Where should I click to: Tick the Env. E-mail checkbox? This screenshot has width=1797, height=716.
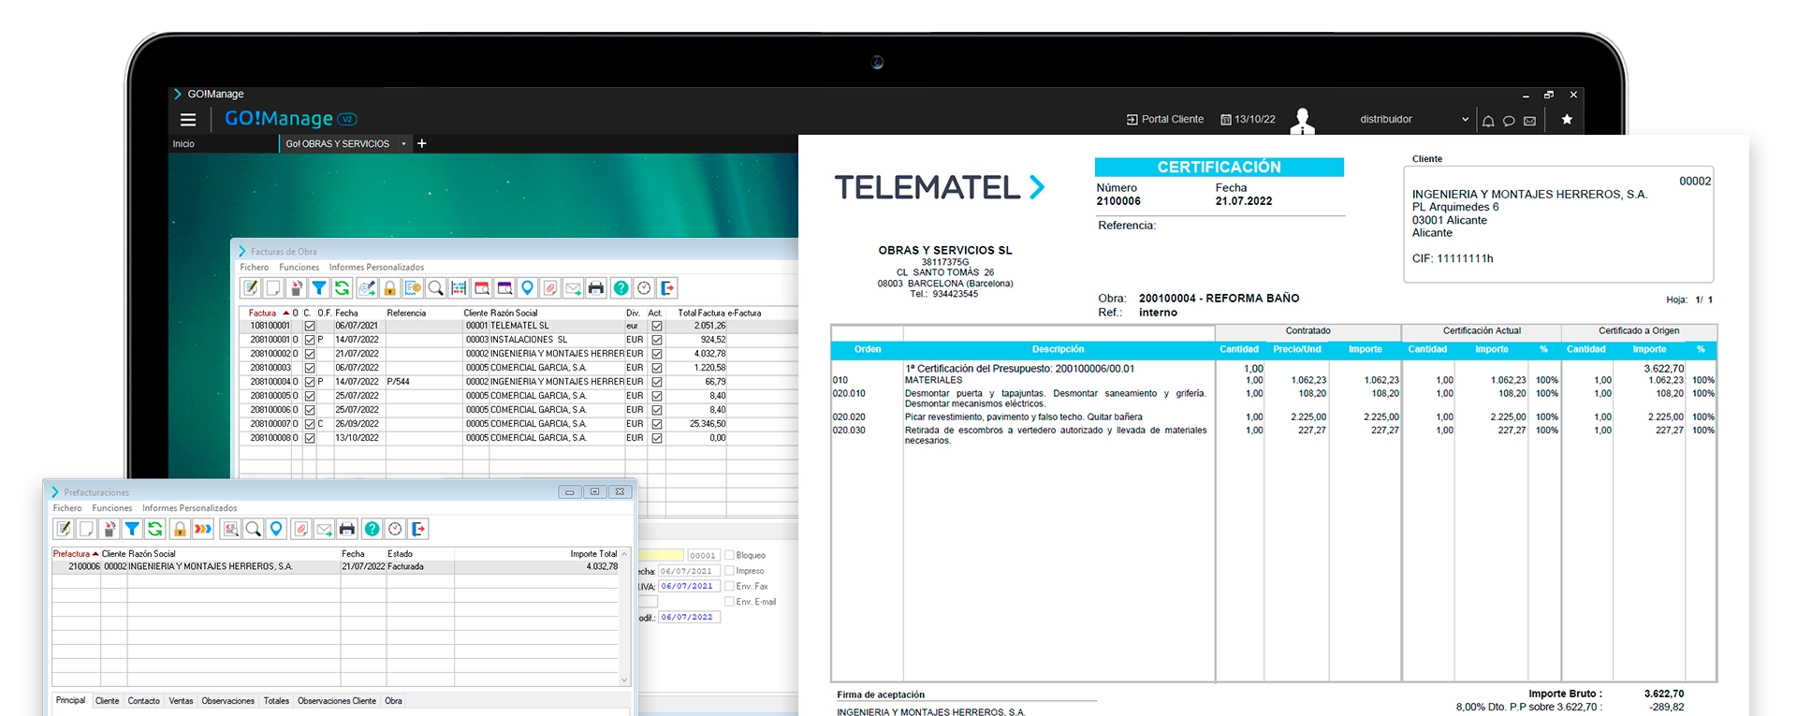pos(729,602)
